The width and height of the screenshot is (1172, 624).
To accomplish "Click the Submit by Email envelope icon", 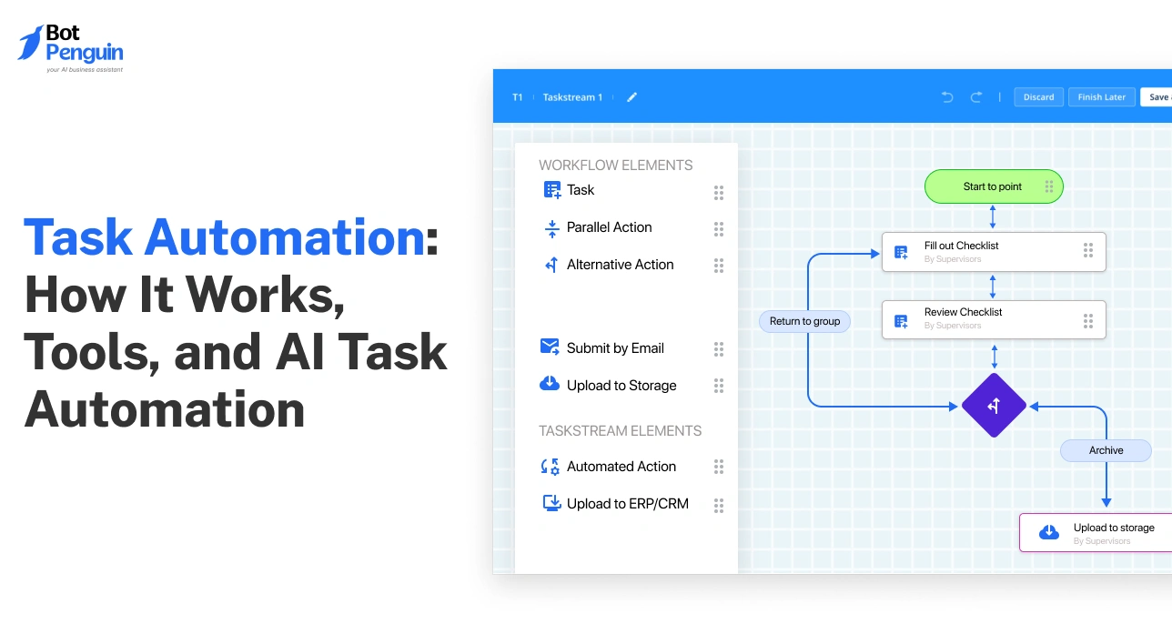I will [x=549, y=347].
